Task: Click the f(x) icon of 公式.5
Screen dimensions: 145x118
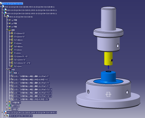Action: pos(12,86)
